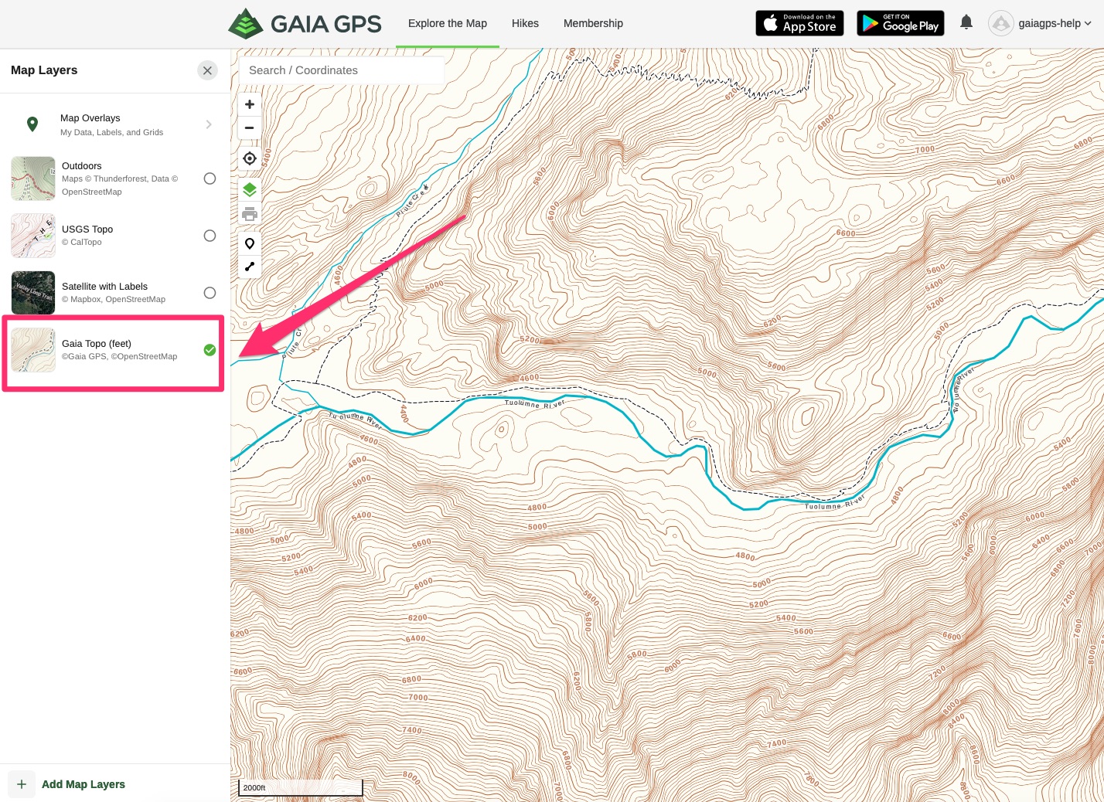Image resolution: width=1104 pixels, height=802 pixels.
Task: Open the Explore the Map tab
Action: tap(448, 23)
